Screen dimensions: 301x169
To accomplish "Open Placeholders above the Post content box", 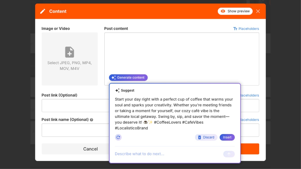I will (246, 29).
